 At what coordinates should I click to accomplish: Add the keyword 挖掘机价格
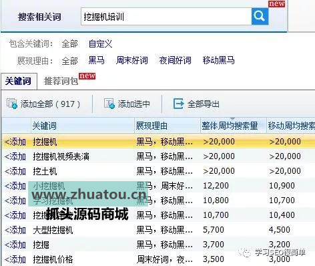[x=15, y=259]
